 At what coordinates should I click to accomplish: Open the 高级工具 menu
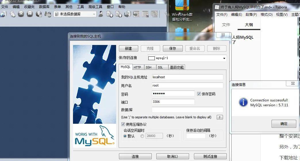95,7
